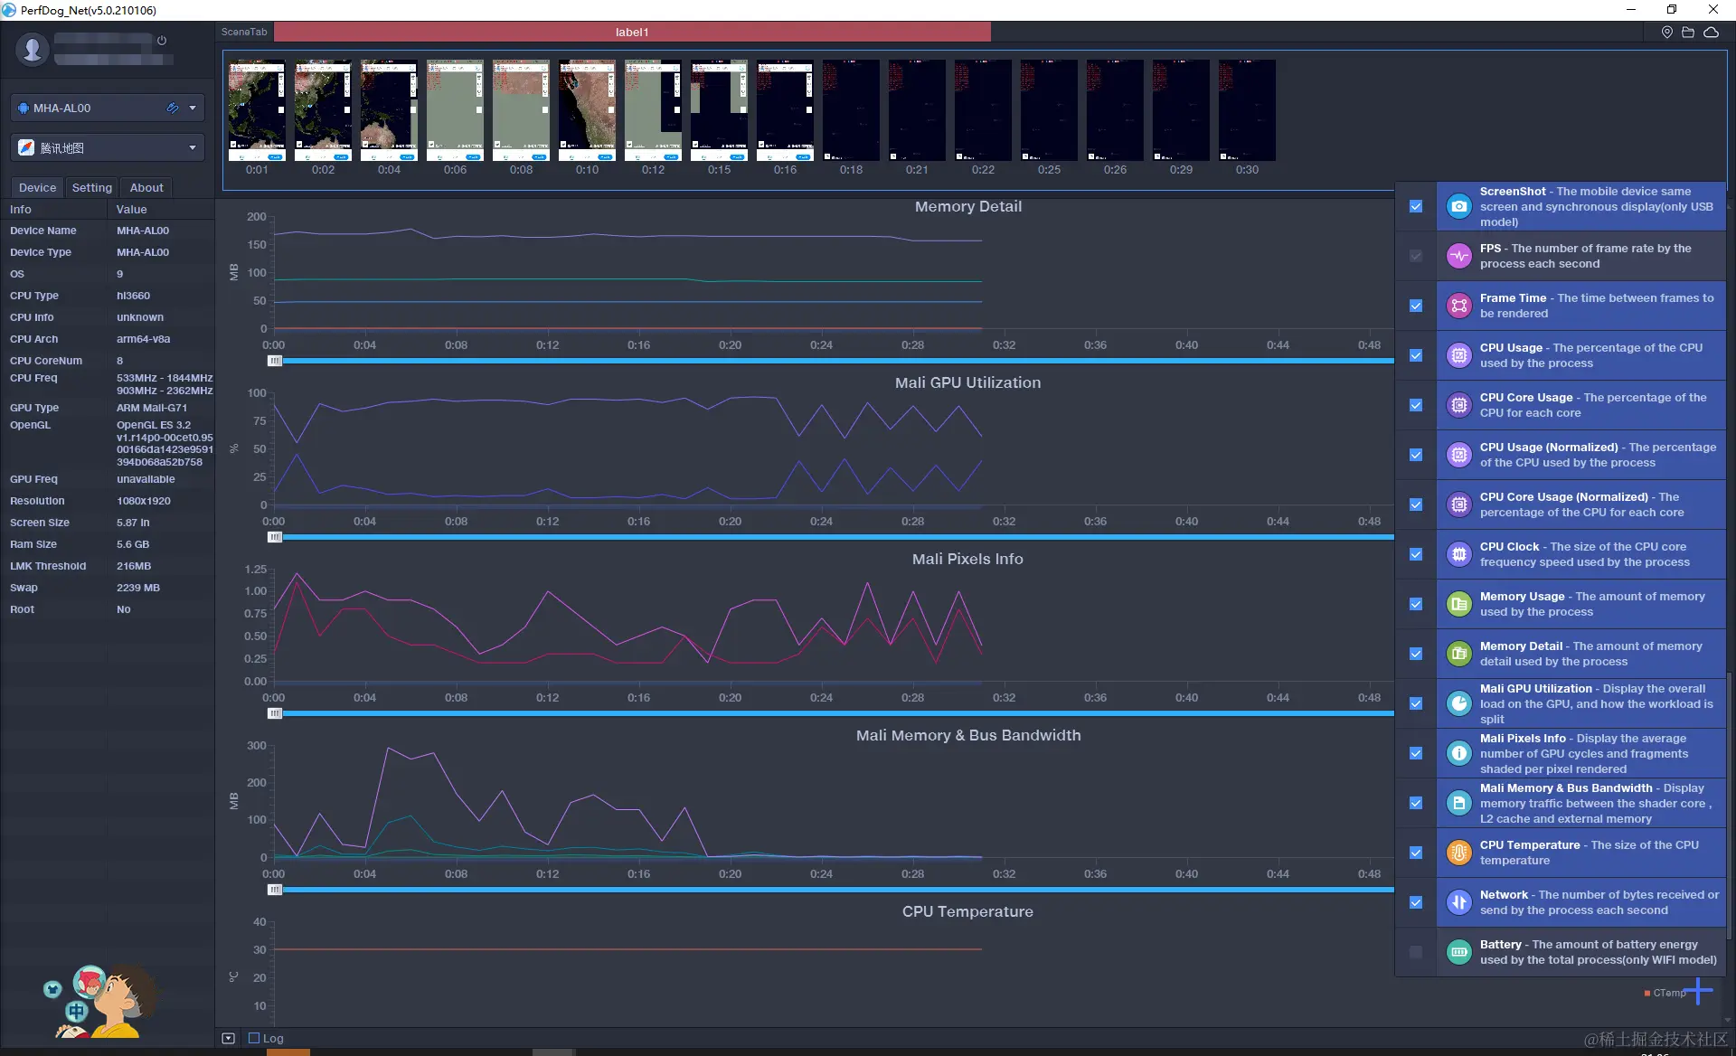Toggle the Log checkbox at bottom

click(254, 1038)
